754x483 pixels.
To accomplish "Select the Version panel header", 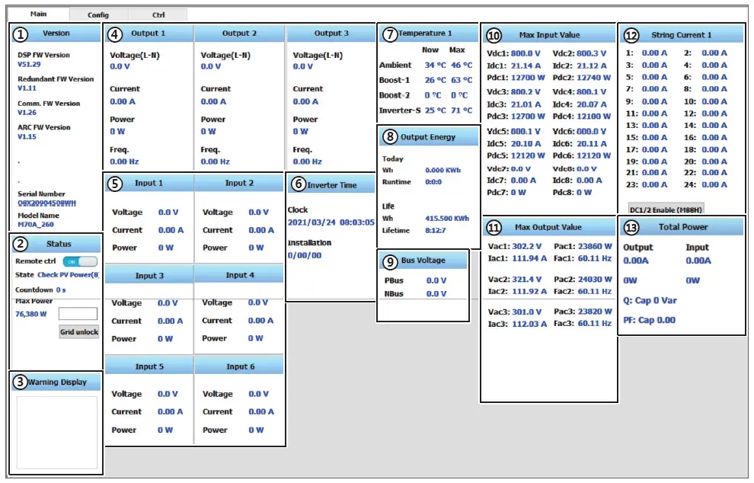I will pyautogui.click(x=55, y=34).
